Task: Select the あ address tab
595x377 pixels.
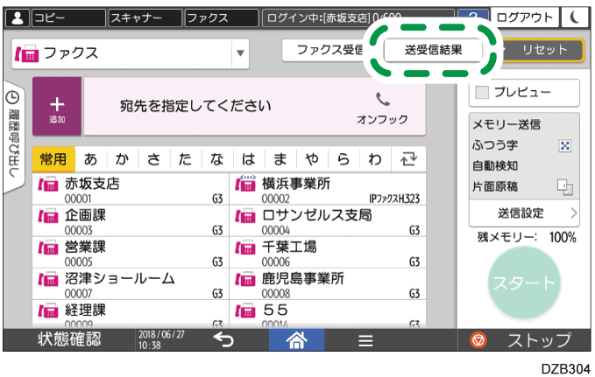Action: point(90,159)
